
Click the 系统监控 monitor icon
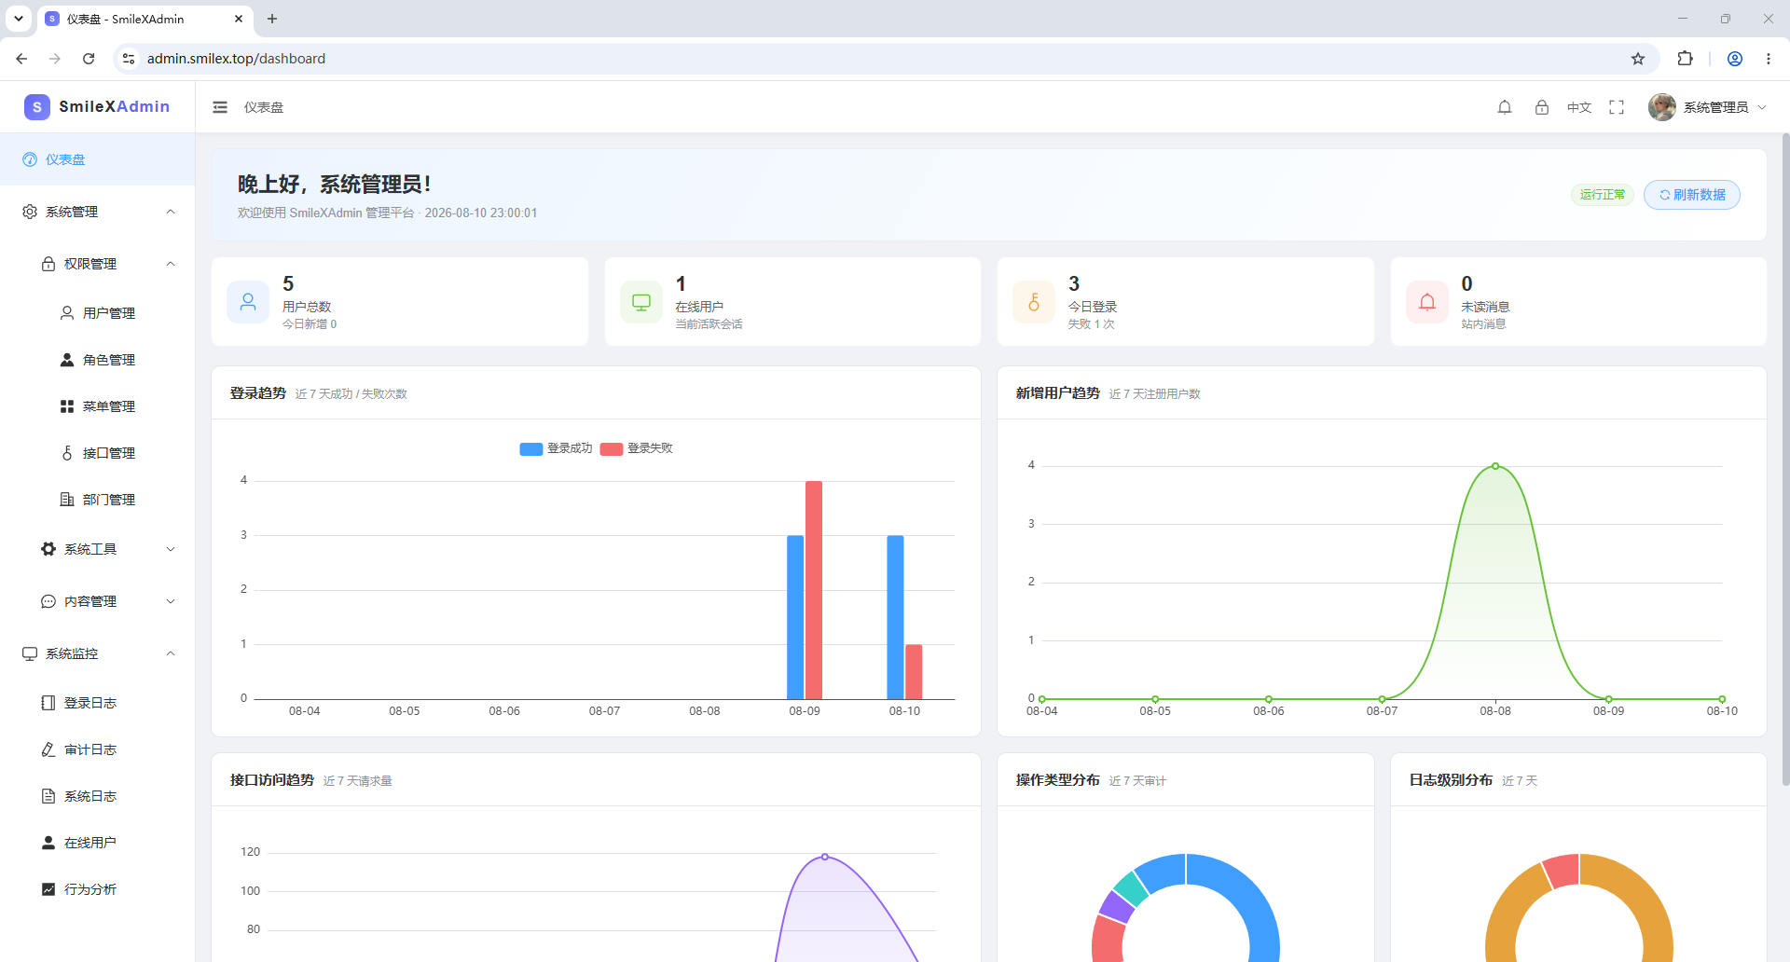click(30, 653)
